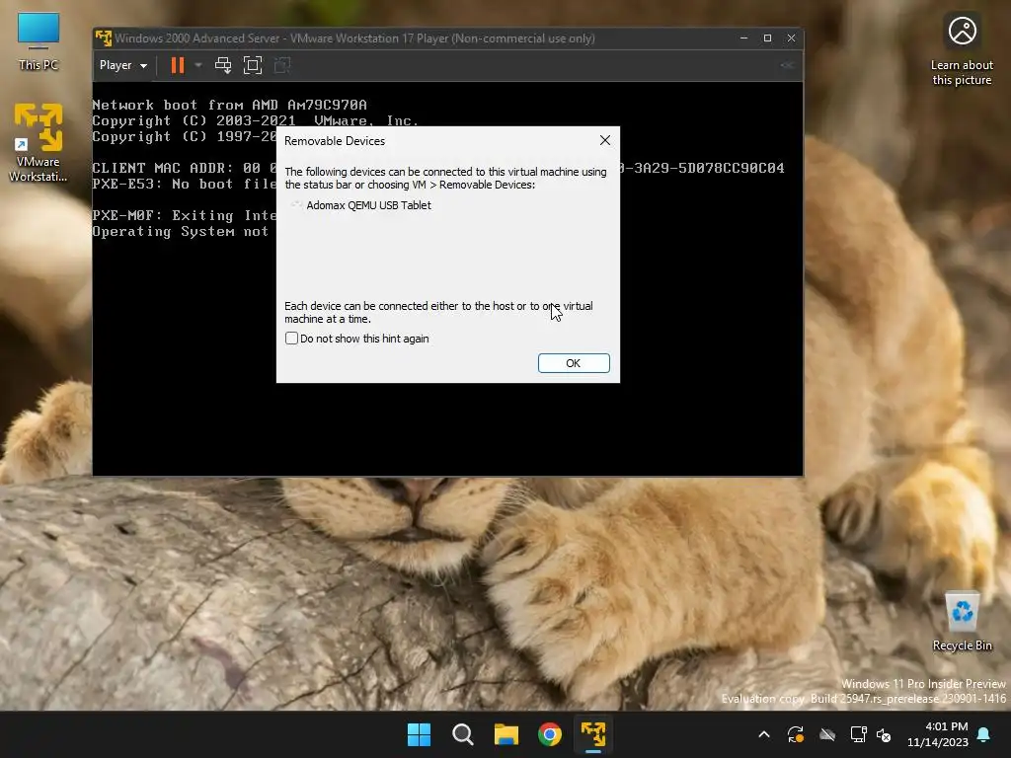Open network status tray icon
The height and width of the screenshot is (758, 1011).
[x=858, y=734]
